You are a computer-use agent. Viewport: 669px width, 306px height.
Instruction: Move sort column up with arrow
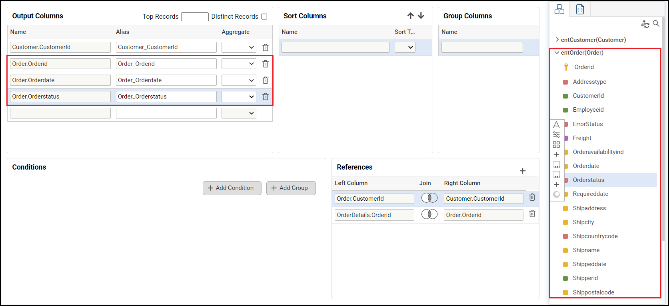[410, 16]
